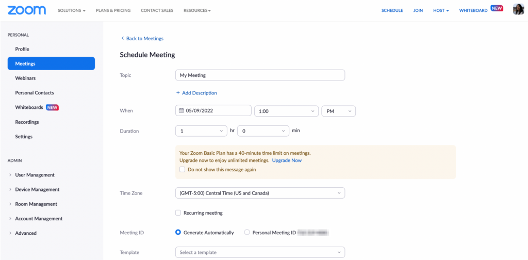Select Meetings in the sidebar

pos(51,63)
